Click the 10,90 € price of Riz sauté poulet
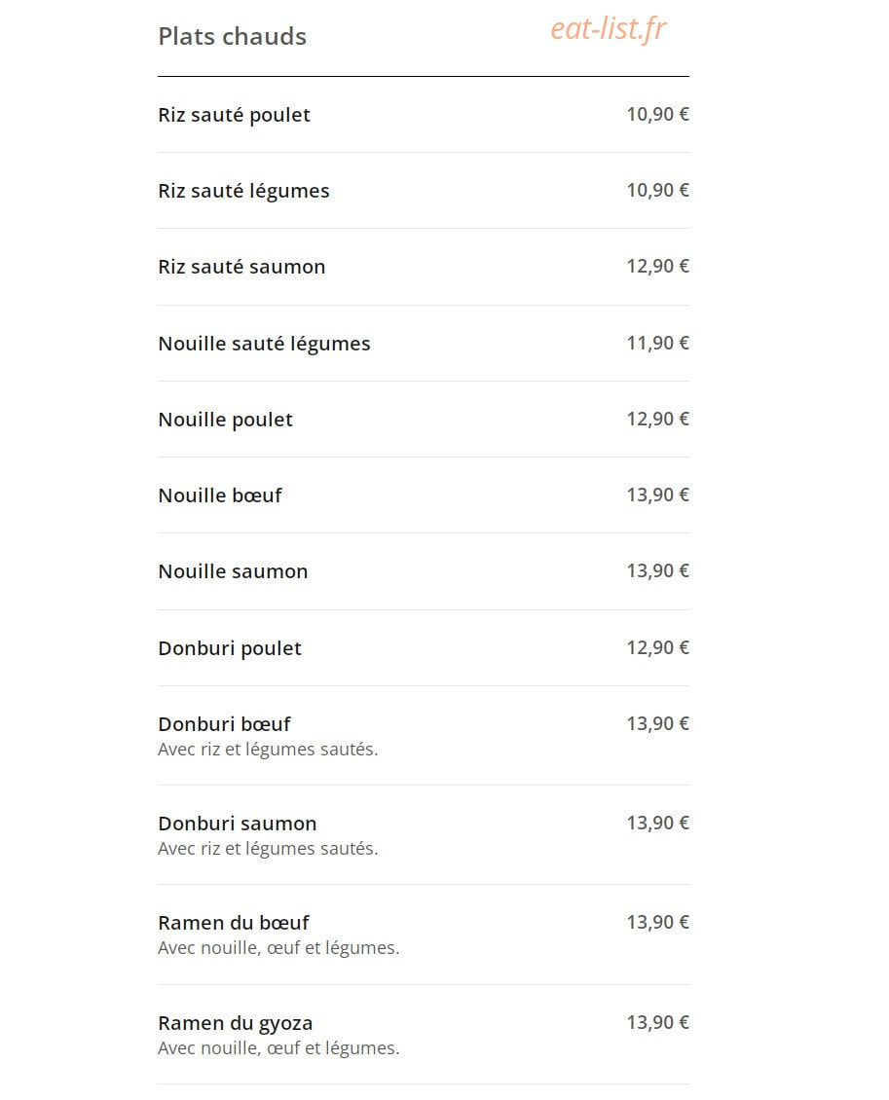889x1100 pixels. coord(657,114)
